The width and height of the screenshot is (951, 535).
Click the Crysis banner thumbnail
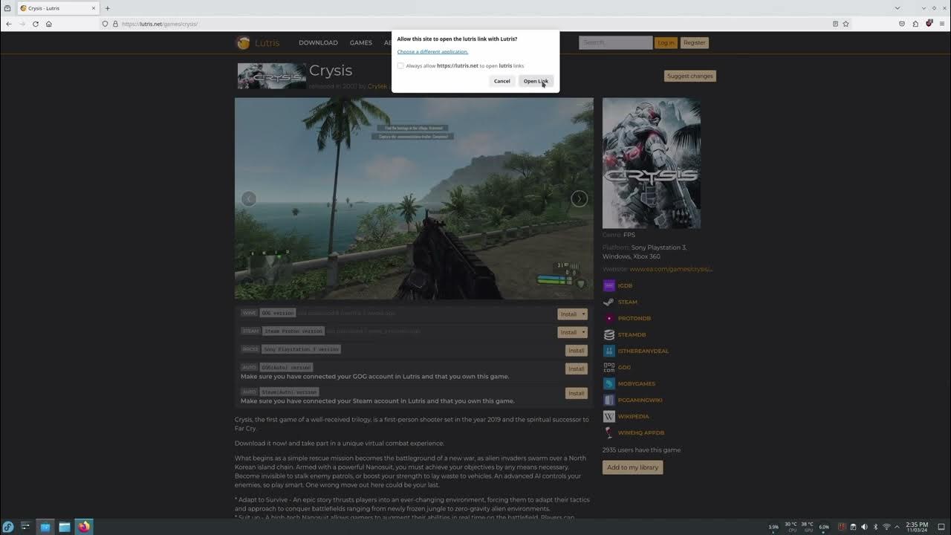271,76
